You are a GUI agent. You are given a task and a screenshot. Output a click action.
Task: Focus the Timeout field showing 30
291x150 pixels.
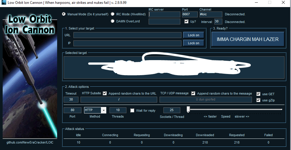click(x=71, y=99)
